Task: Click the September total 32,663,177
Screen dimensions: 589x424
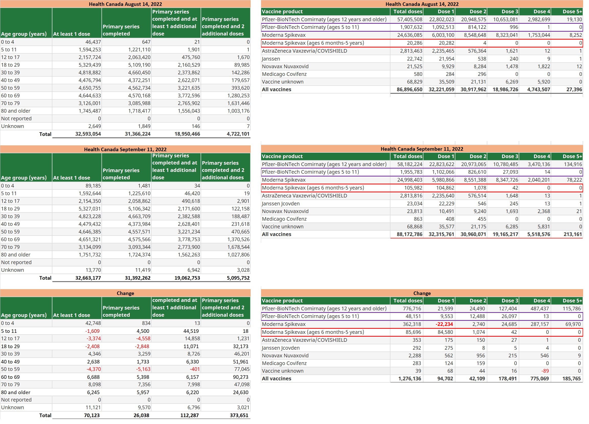Action: 77,278
